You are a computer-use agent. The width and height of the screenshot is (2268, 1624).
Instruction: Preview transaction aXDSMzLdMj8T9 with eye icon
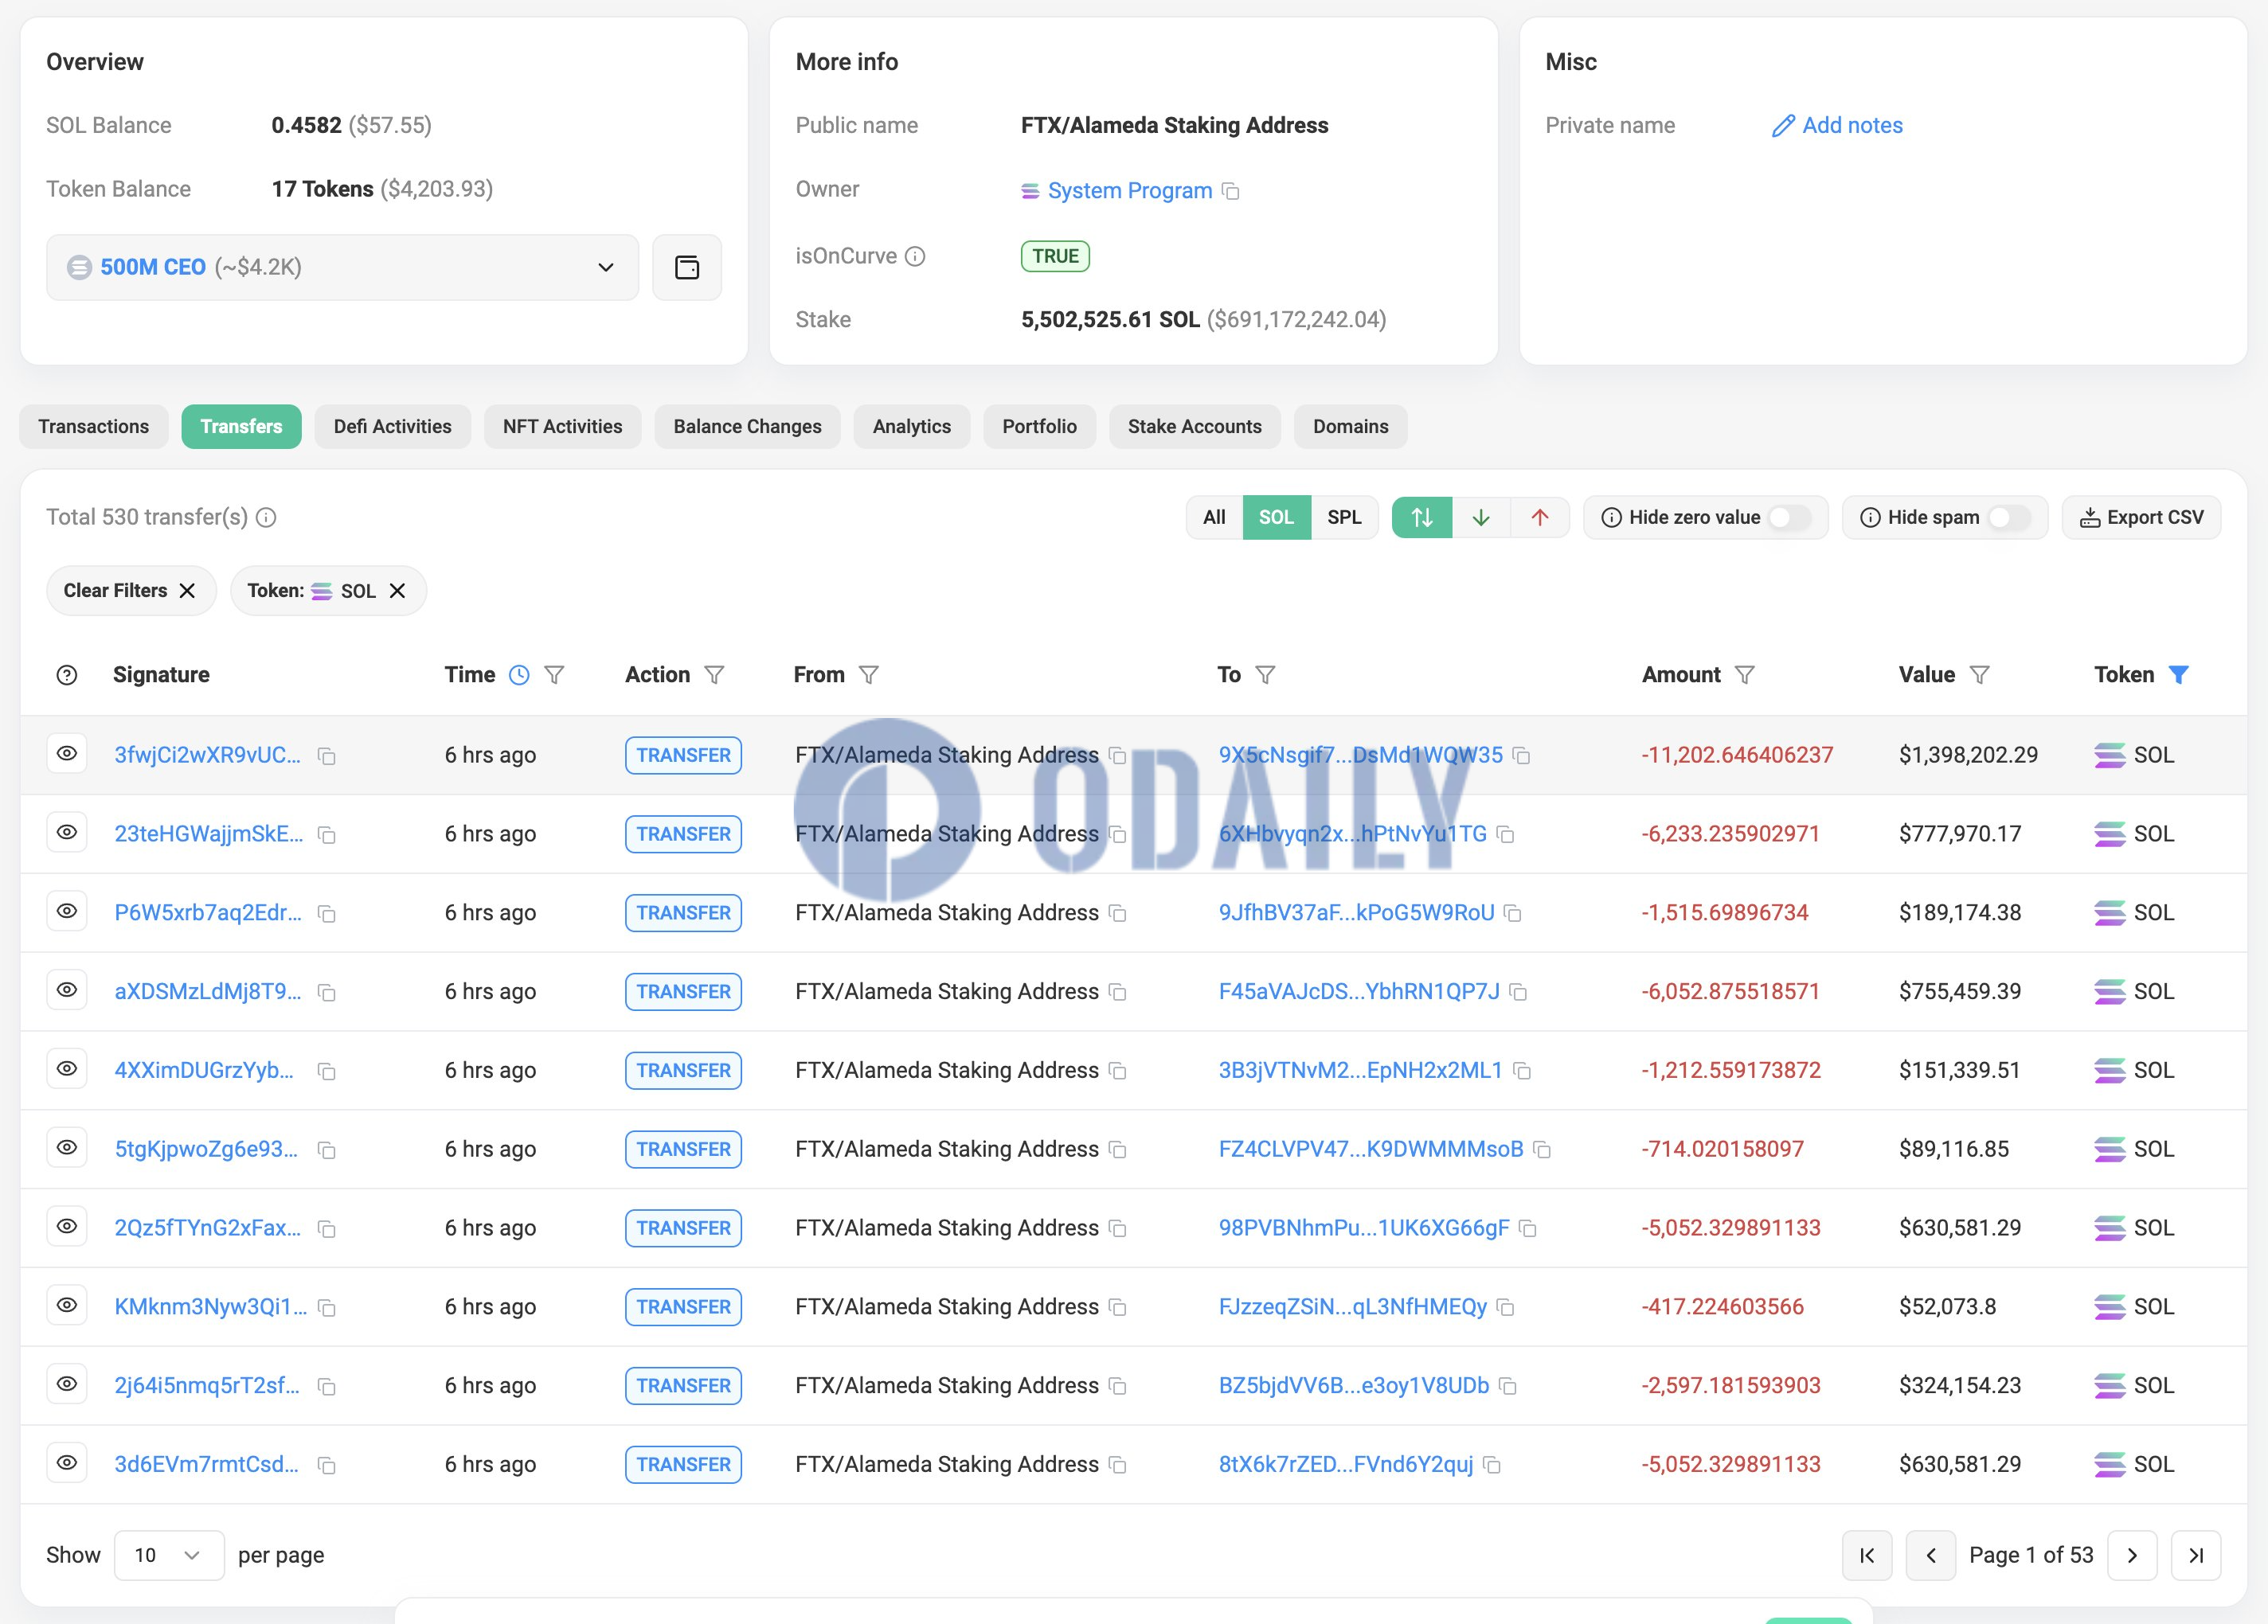coord(67,990)
